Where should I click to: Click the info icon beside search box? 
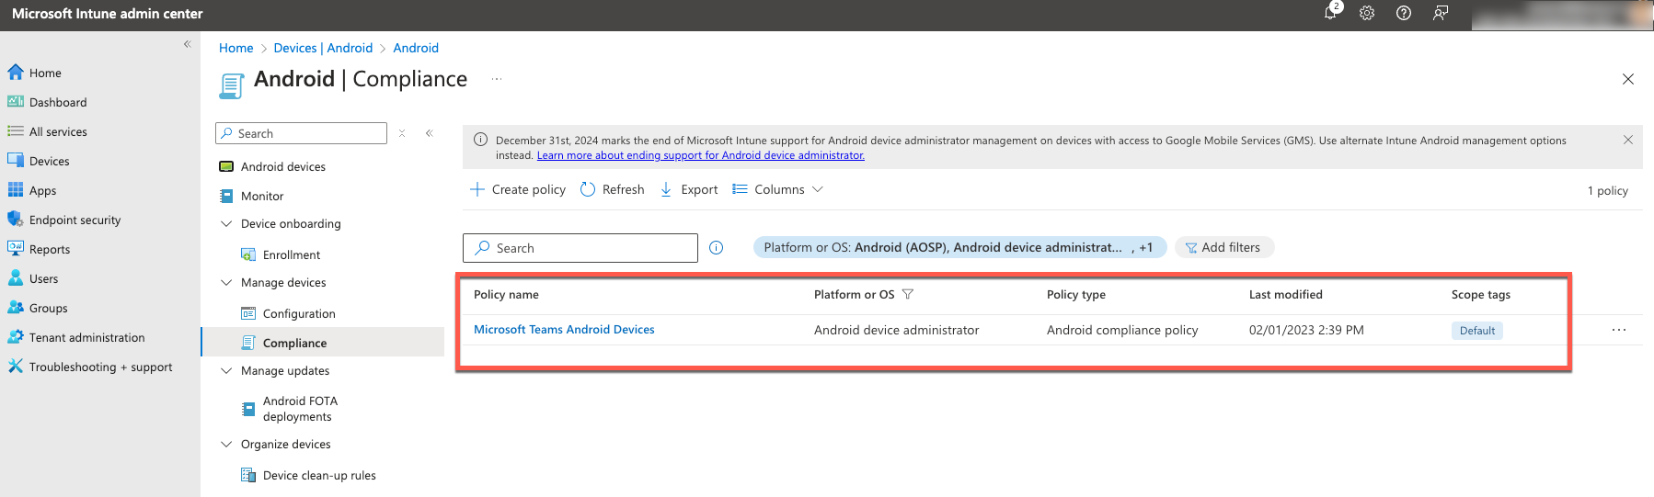coord(717,248)
